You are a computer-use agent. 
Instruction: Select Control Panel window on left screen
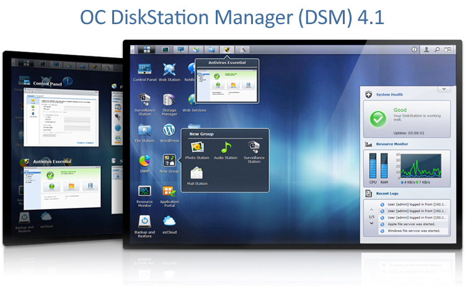coord(61,118)
